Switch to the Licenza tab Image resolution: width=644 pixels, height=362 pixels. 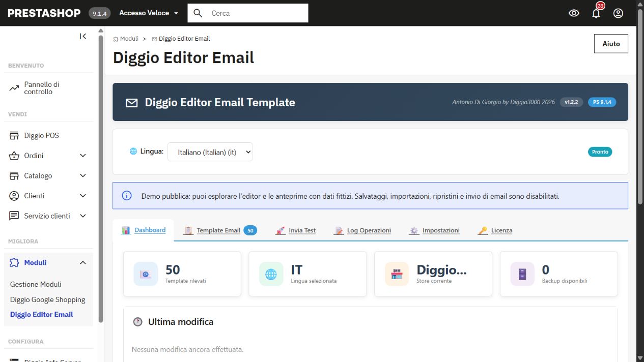click(495, 230)
